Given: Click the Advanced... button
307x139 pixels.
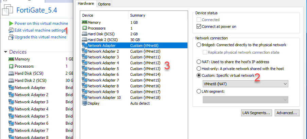Looking at the screenshot, I should click(287, 113).
